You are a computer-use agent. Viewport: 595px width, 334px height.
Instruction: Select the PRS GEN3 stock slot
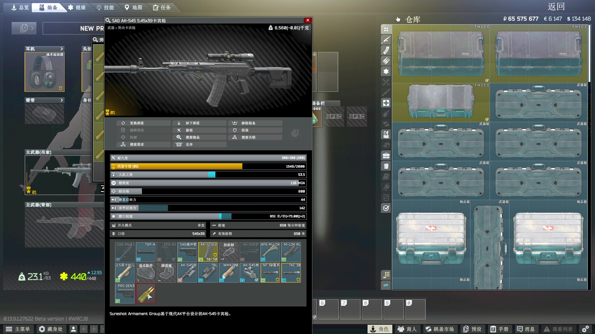(125, 293)
